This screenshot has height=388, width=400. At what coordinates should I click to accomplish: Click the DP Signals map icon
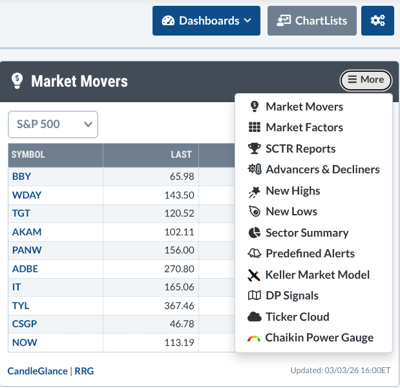255,296
